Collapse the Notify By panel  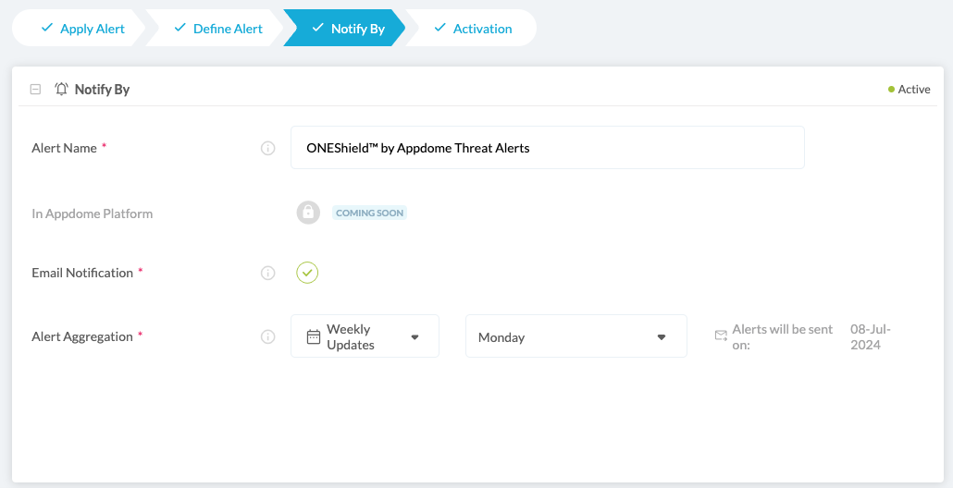point(35,90)
